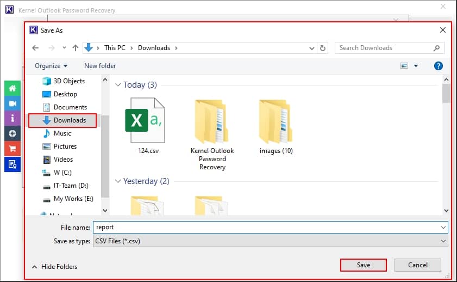The image size is (457, 282).
Task: Click the New folder button
Action: 100,66
